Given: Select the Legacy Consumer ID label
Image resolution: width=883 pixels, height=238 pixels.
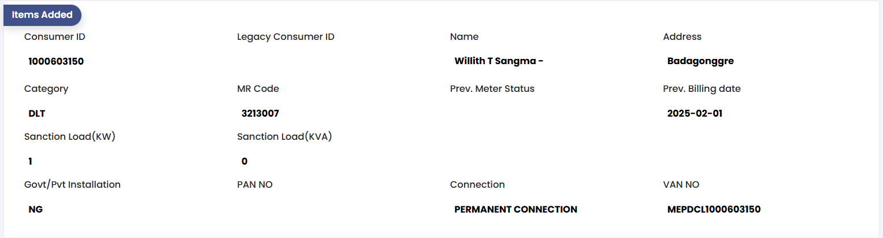Looking at the screenshot, I should [285, 37].
